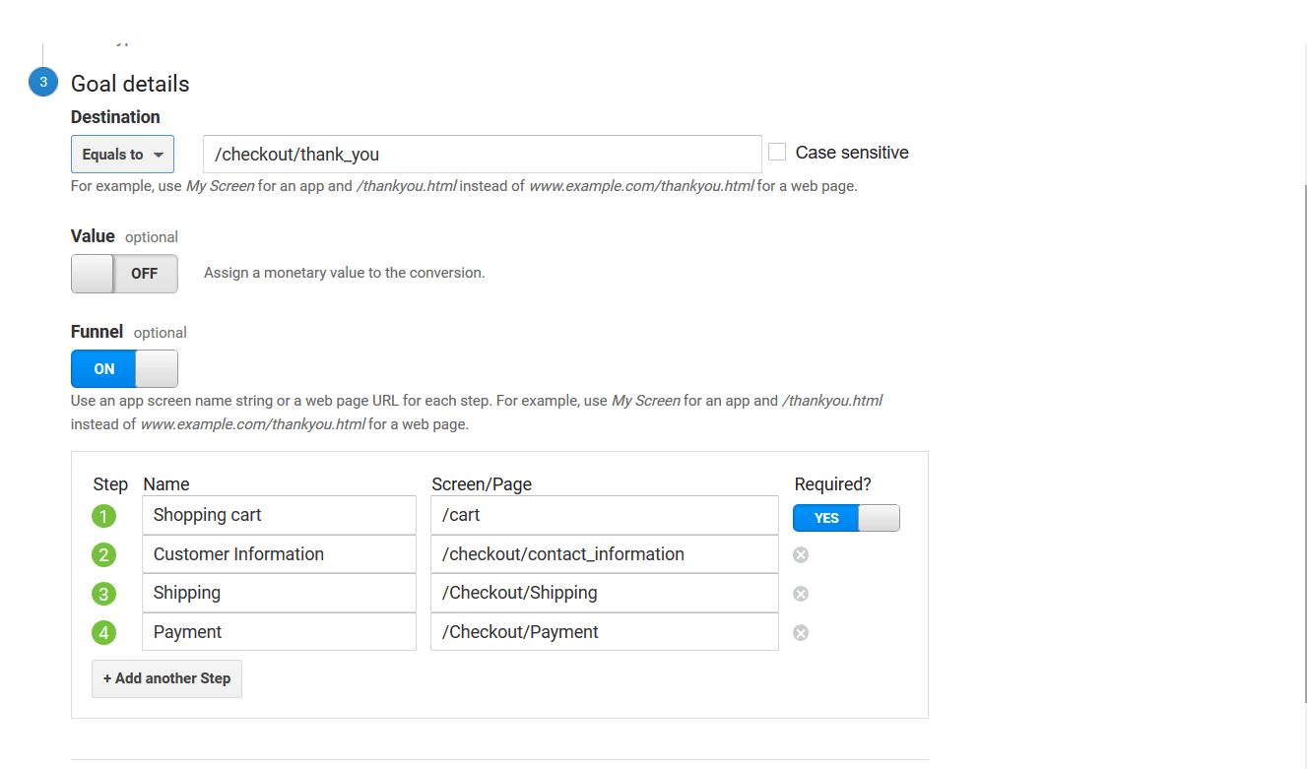
Task: Select the Destination section label
Action: tap(115, 116)
